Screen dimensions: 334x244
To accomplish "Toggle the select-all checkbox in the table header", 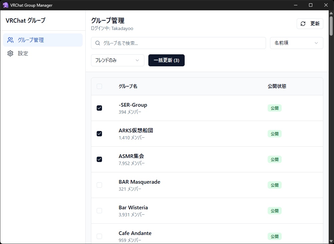I will [99, 86].
